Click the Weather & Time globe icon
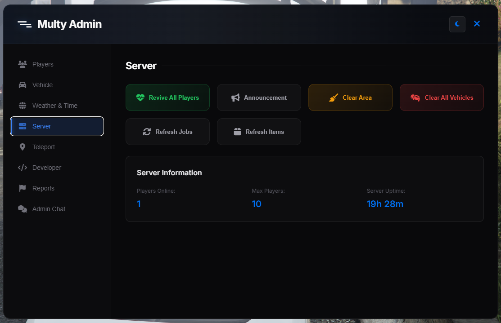The height and width of the screenshot is (323, 501). [22, 106]
